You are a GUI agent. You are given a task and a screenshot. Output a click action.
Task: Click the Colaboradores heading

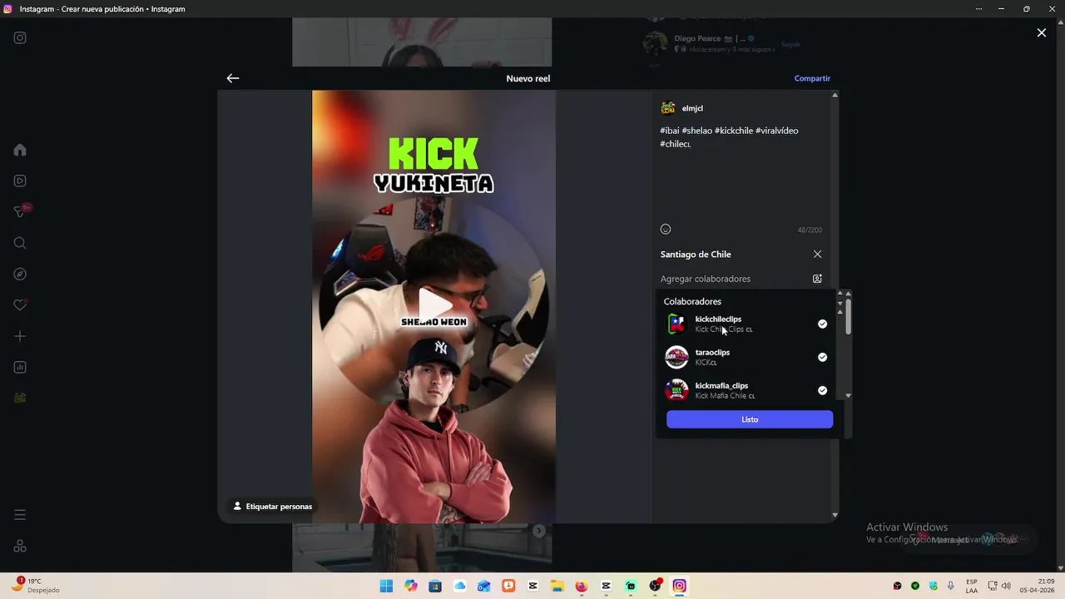(x=692, y=301)
